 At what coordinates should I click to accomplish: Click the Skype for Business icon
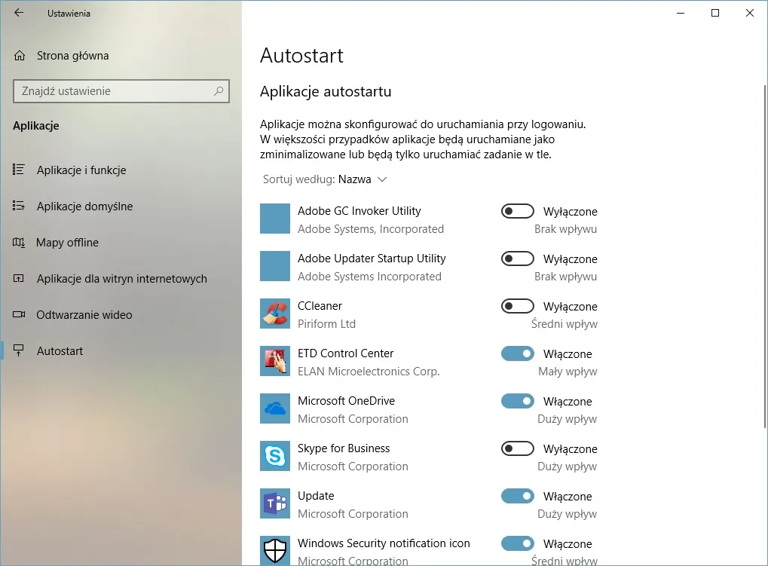click(x=274, y=456)
